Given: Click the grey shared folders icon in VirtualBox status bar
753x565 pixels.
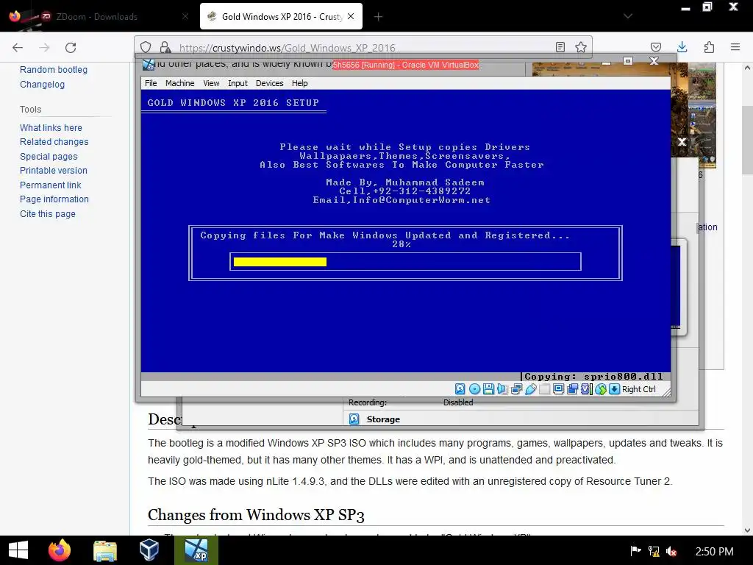Looking at the screenshot, I should 544,389.
